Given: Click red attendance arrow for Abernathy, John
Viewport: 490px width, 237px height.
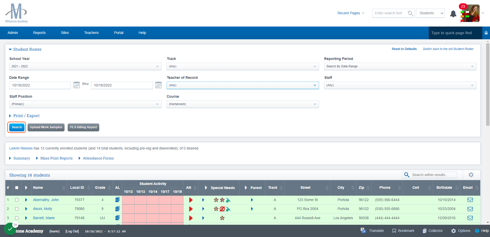Looking at the screenshot, I should click(x=191, y=200).
